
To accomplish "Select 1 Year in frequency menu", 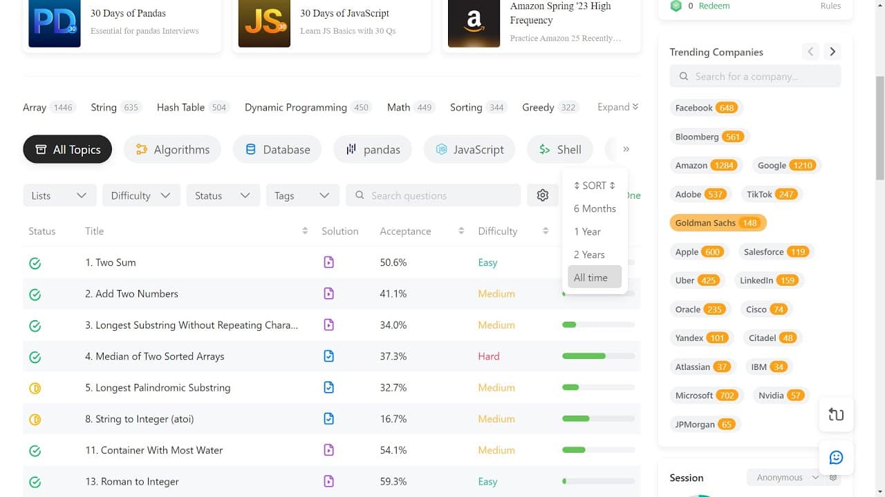I will 595,231.
